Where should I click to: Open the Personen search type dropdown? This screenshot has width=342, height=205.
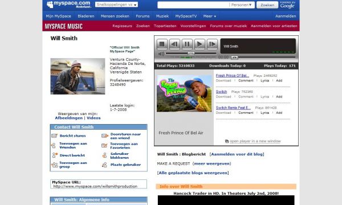click(x=242, y=5)
